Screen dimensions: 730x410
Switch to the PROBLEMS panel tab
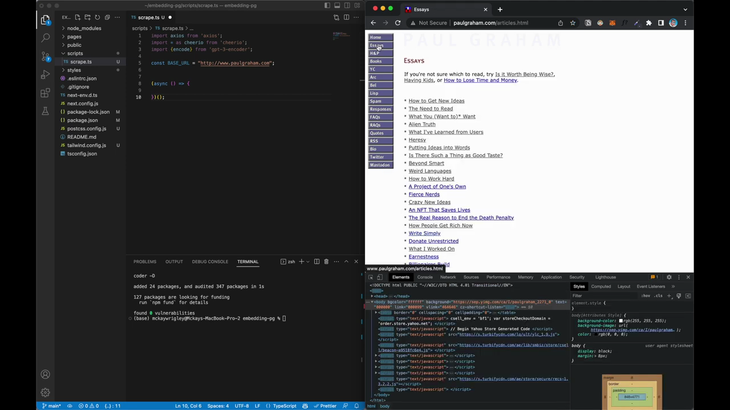[145, 261]
